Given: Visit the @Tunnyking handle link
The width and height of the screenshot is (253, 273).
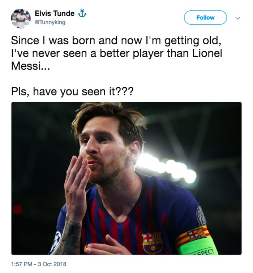Looking at the screenshot, I should coord(50,22).
